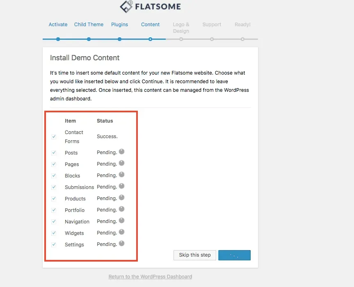
Task: Click the Navigation item label
Action: click(77, 222)
